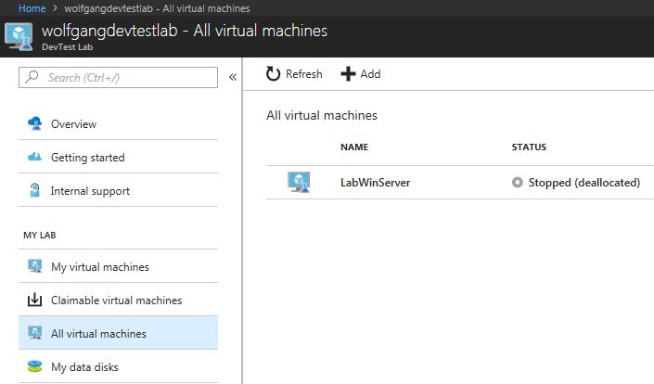Click the My virtual machines icon
The width and height of the screenshot is (654, 384).
(35, 267)
